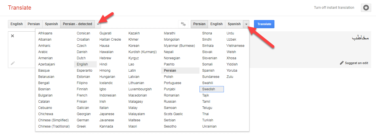Click the swap languages arrows icon
This screenshot has width=376, height=138.
pyautogui.click(x=183, y=24)
